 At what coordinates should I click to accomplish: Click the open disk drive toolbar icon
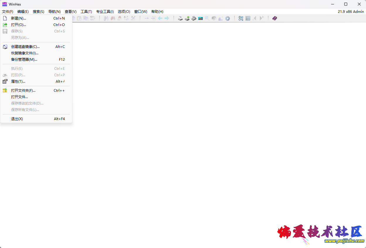pos(180,18)
